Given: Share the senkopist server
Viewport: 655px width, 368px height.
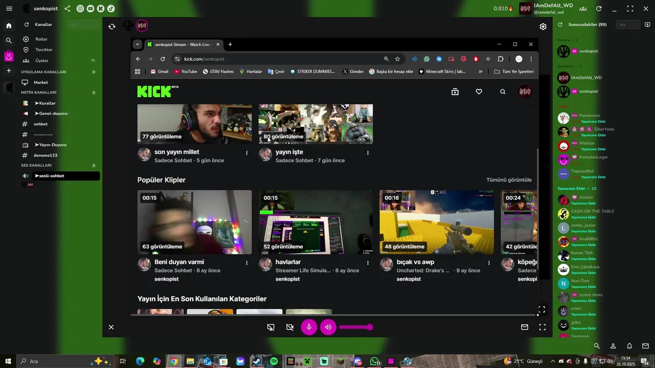Looking at the screenshot, I should tap(68, 9).
